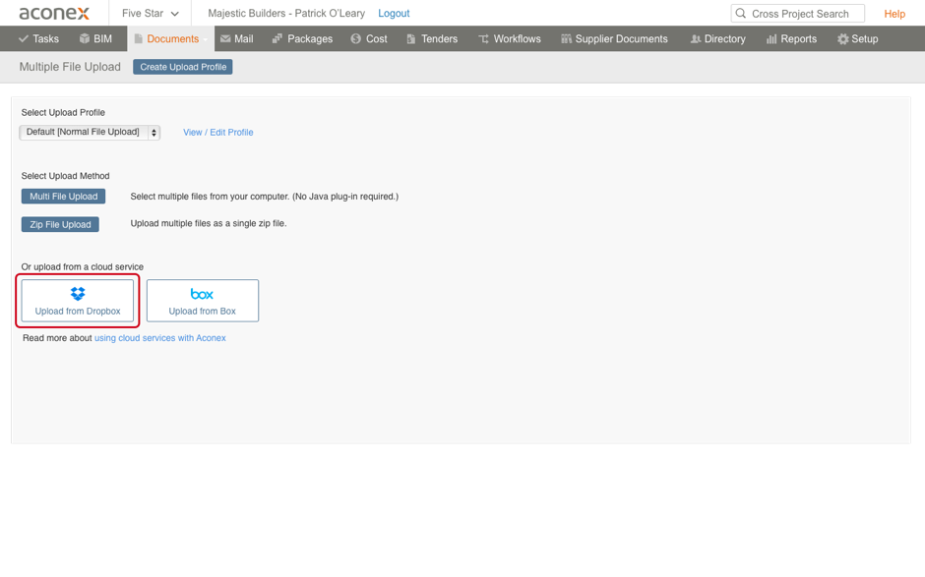The width and height of the screenshot is (925, 577).
Task: Click 'Upload multiple files as a single zip file' text
Action: [x=209, y=223]
